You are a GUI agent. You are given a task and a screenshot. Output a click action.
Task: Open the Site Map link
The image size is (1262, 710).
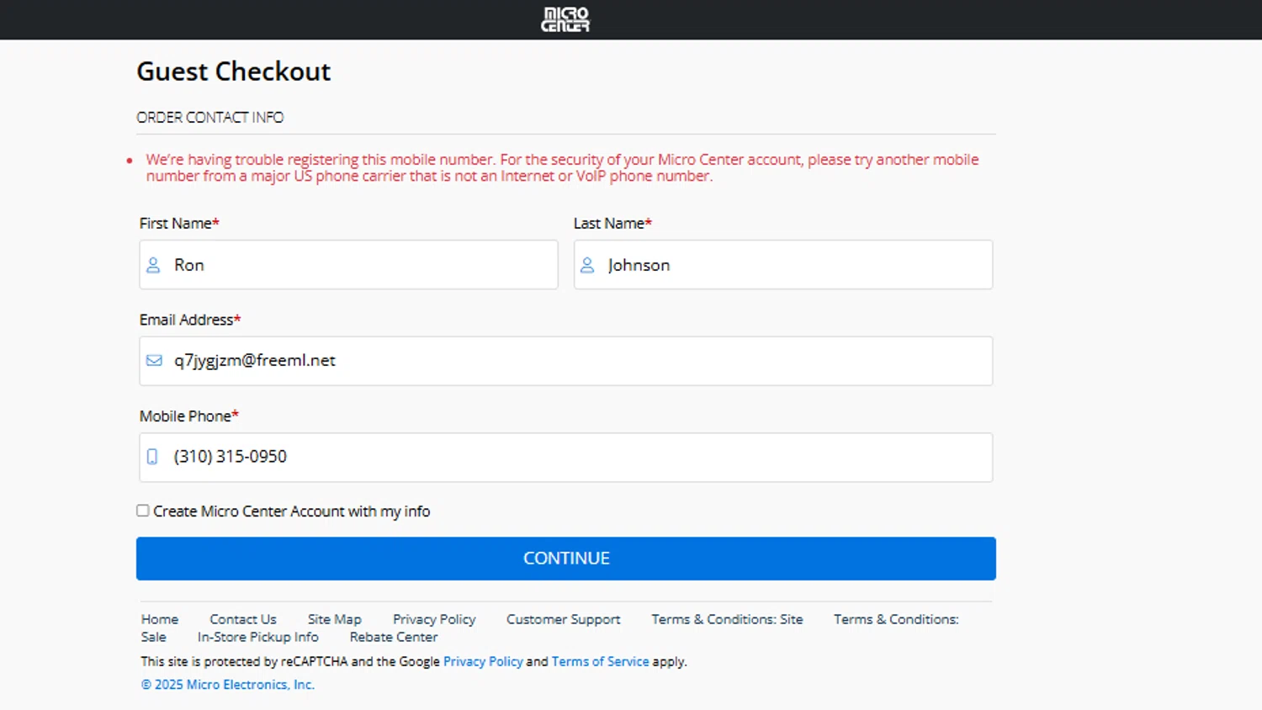(334, 619)
